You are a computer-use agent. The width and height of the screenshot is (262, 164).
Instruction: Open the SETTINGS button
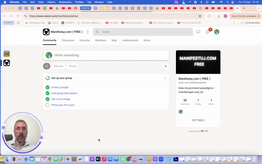[198, 120]
